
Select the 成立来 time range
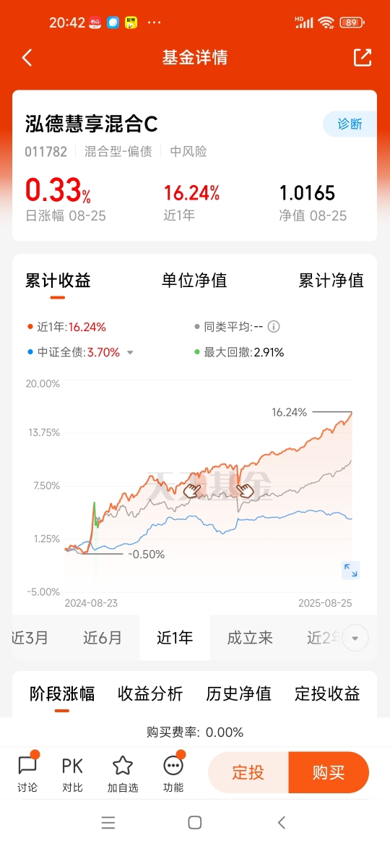coord(250,638)
